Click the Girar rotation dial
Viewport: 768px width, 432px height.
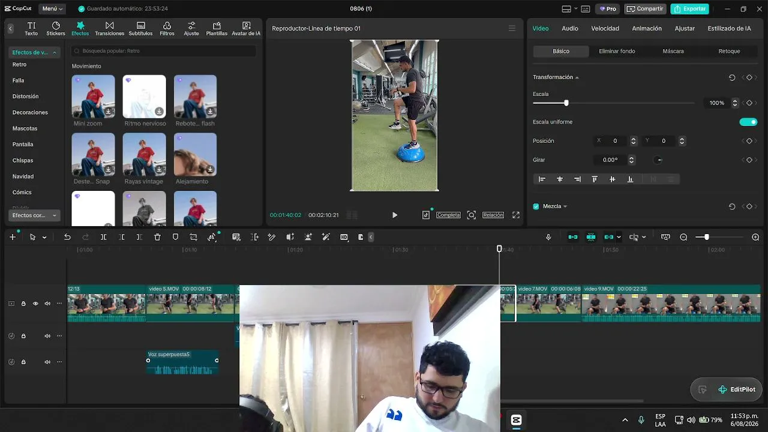[658, 160]
